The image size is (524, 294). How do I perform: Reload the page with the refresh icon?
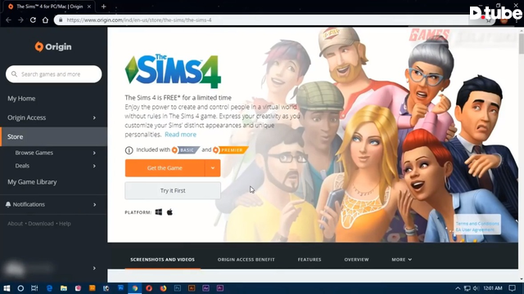tap(33, 20)
